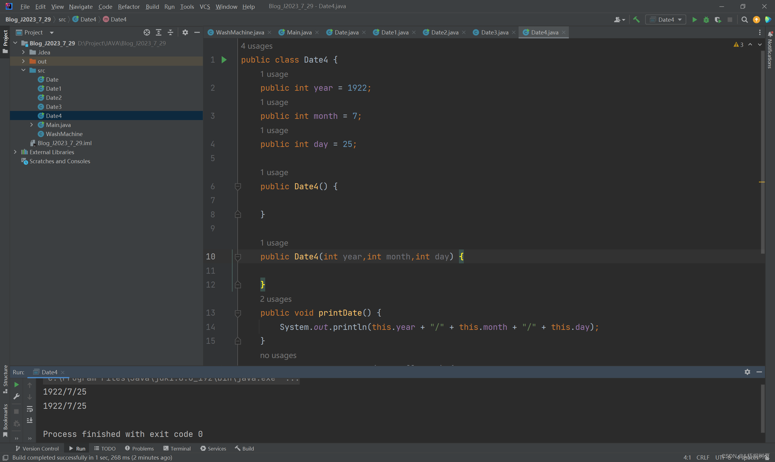Open the Version Control tool window
Screen dimensions: 775x462
pos(37,448)
